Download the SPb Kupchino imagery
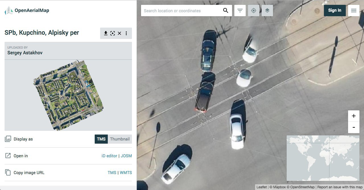 106,33
